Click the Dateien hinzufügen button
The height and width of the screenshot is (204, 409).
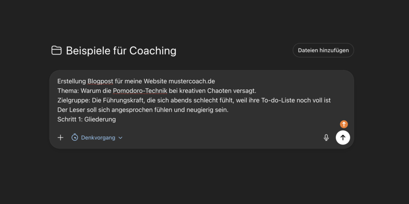point(323,50)
